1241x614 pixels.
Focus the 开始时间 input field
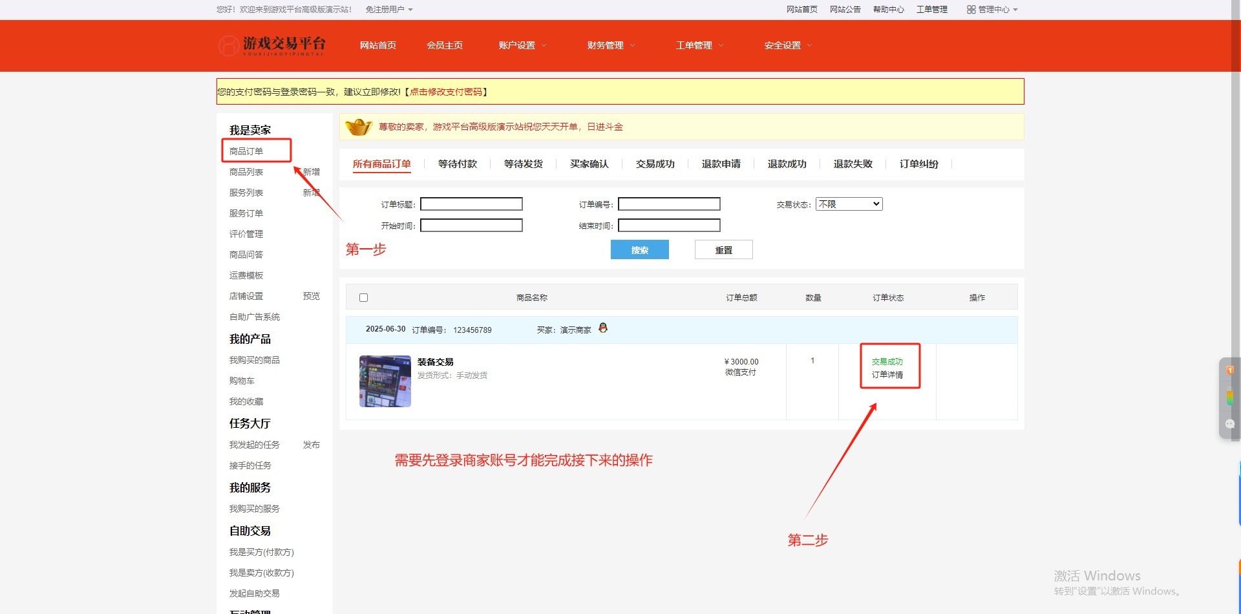[x=471, y=226]
